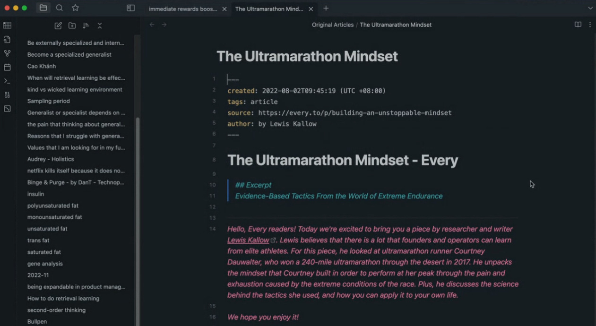Image resolution: width=596 pixels, height=326 pixels.
Task: Click 'The Ultramarathon Mindset - Every' heading
Action: tap(343, 160)
